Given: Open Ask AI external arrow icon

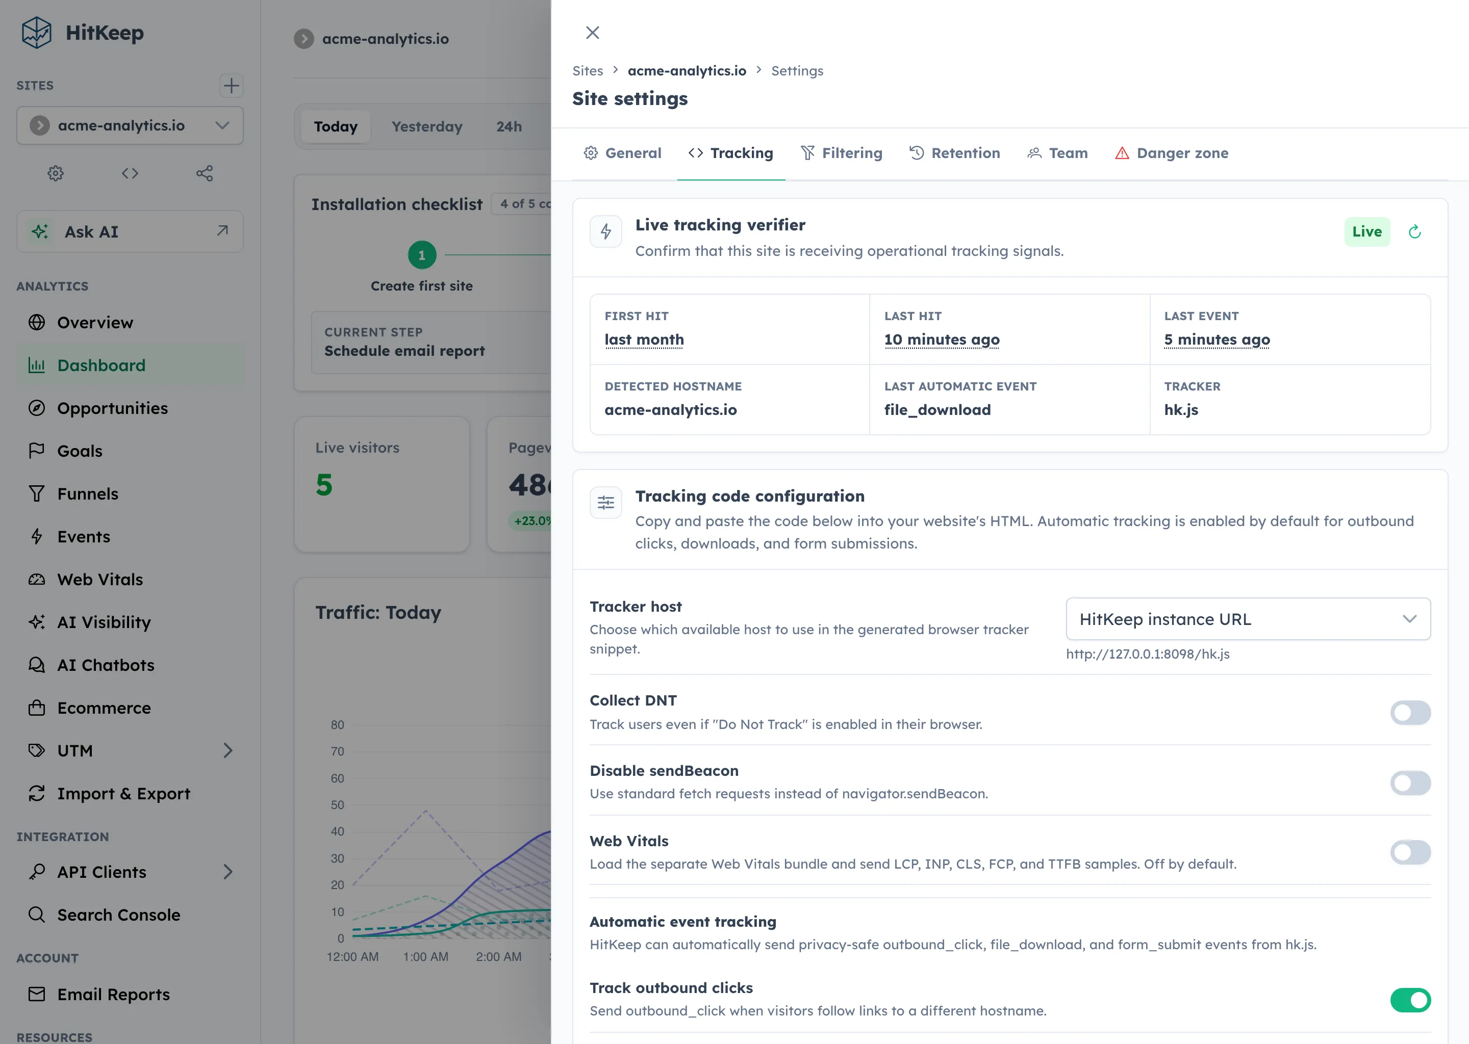Looking at the screenshot, I should (x=222, y=230).
